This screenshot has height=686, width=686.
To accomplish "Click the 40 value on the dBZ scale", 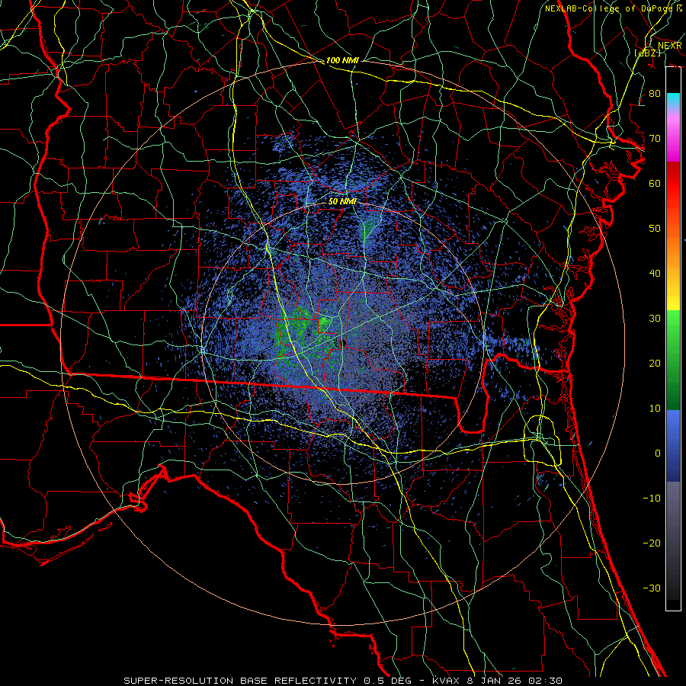I will click(655, 274).
